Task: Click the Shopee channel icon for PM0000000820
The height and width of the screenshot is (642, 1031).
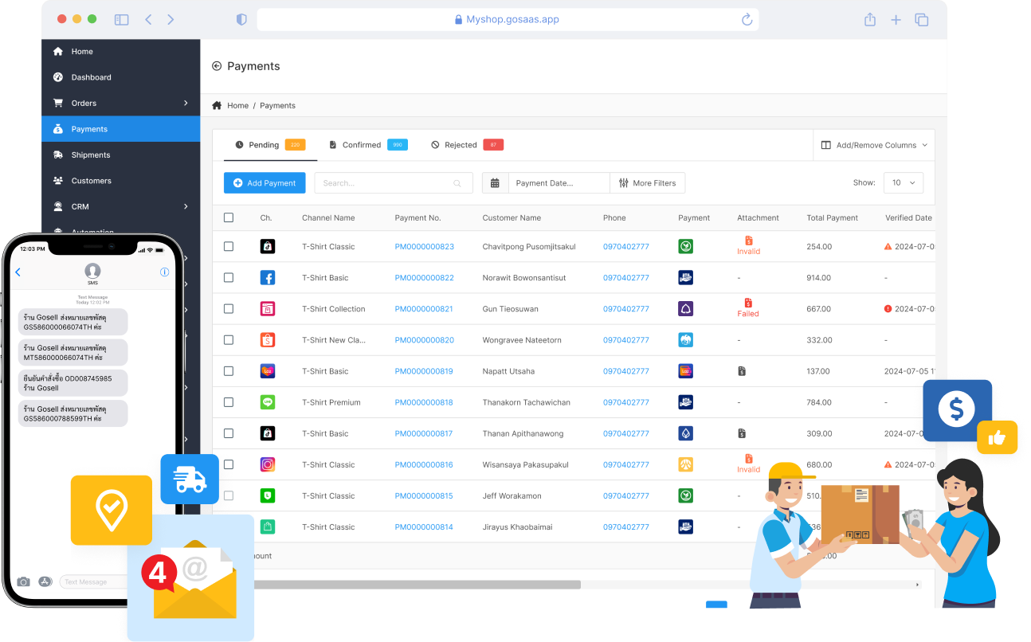Action: click(268, 340)
